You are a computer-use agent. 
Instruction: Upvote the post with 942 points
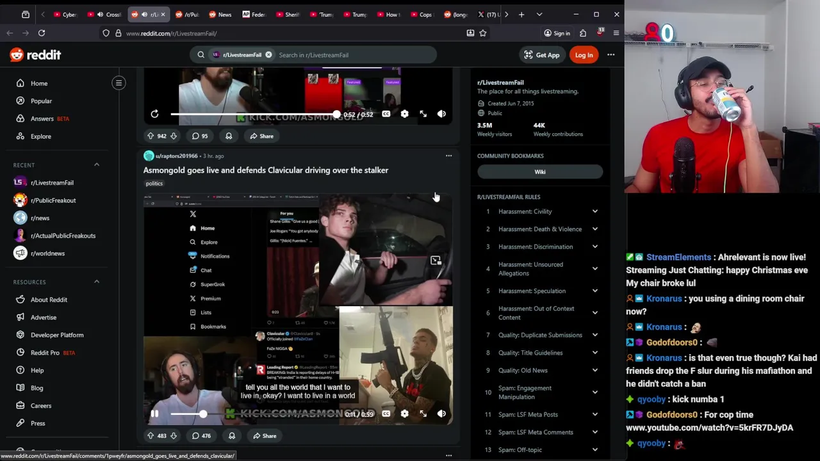pyautogui.click(x=151, y=136)
